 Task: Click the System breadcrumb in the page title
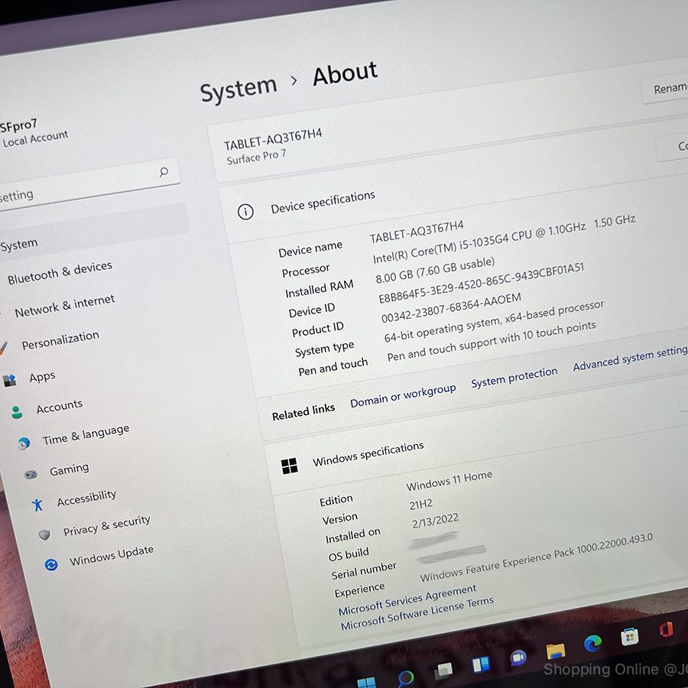239,90
